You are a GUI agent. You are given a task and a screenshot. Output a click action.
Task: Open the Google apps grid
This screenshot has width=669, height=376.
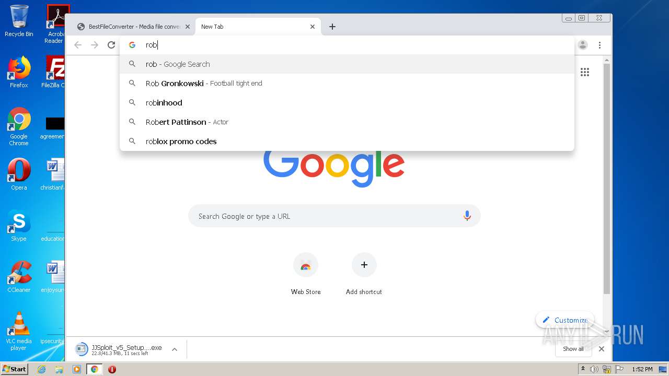585,72
